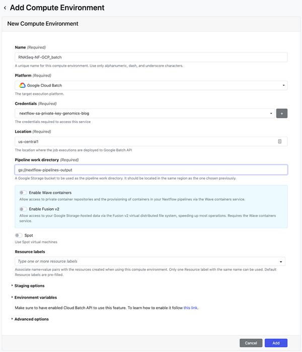Screen dimensions: 302x352
Task: Click the back arrow beside Add Compute Environment
Action: point(5,8)
